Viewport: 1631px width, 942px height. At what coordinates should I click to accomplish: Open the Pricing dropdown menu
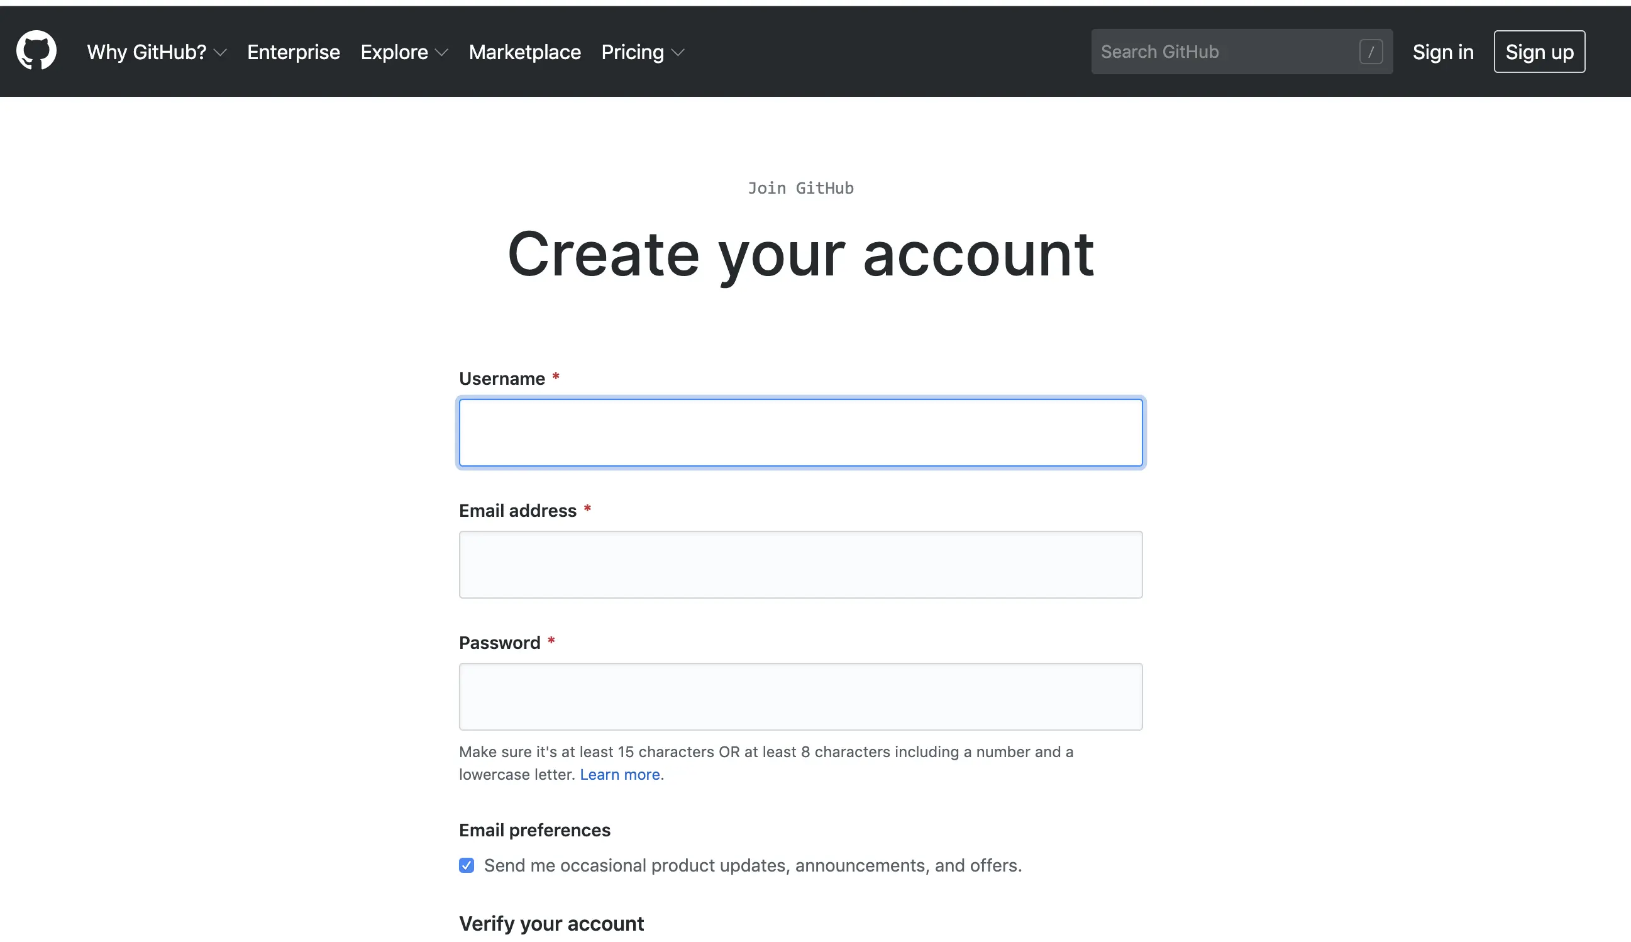click(633, 52)
